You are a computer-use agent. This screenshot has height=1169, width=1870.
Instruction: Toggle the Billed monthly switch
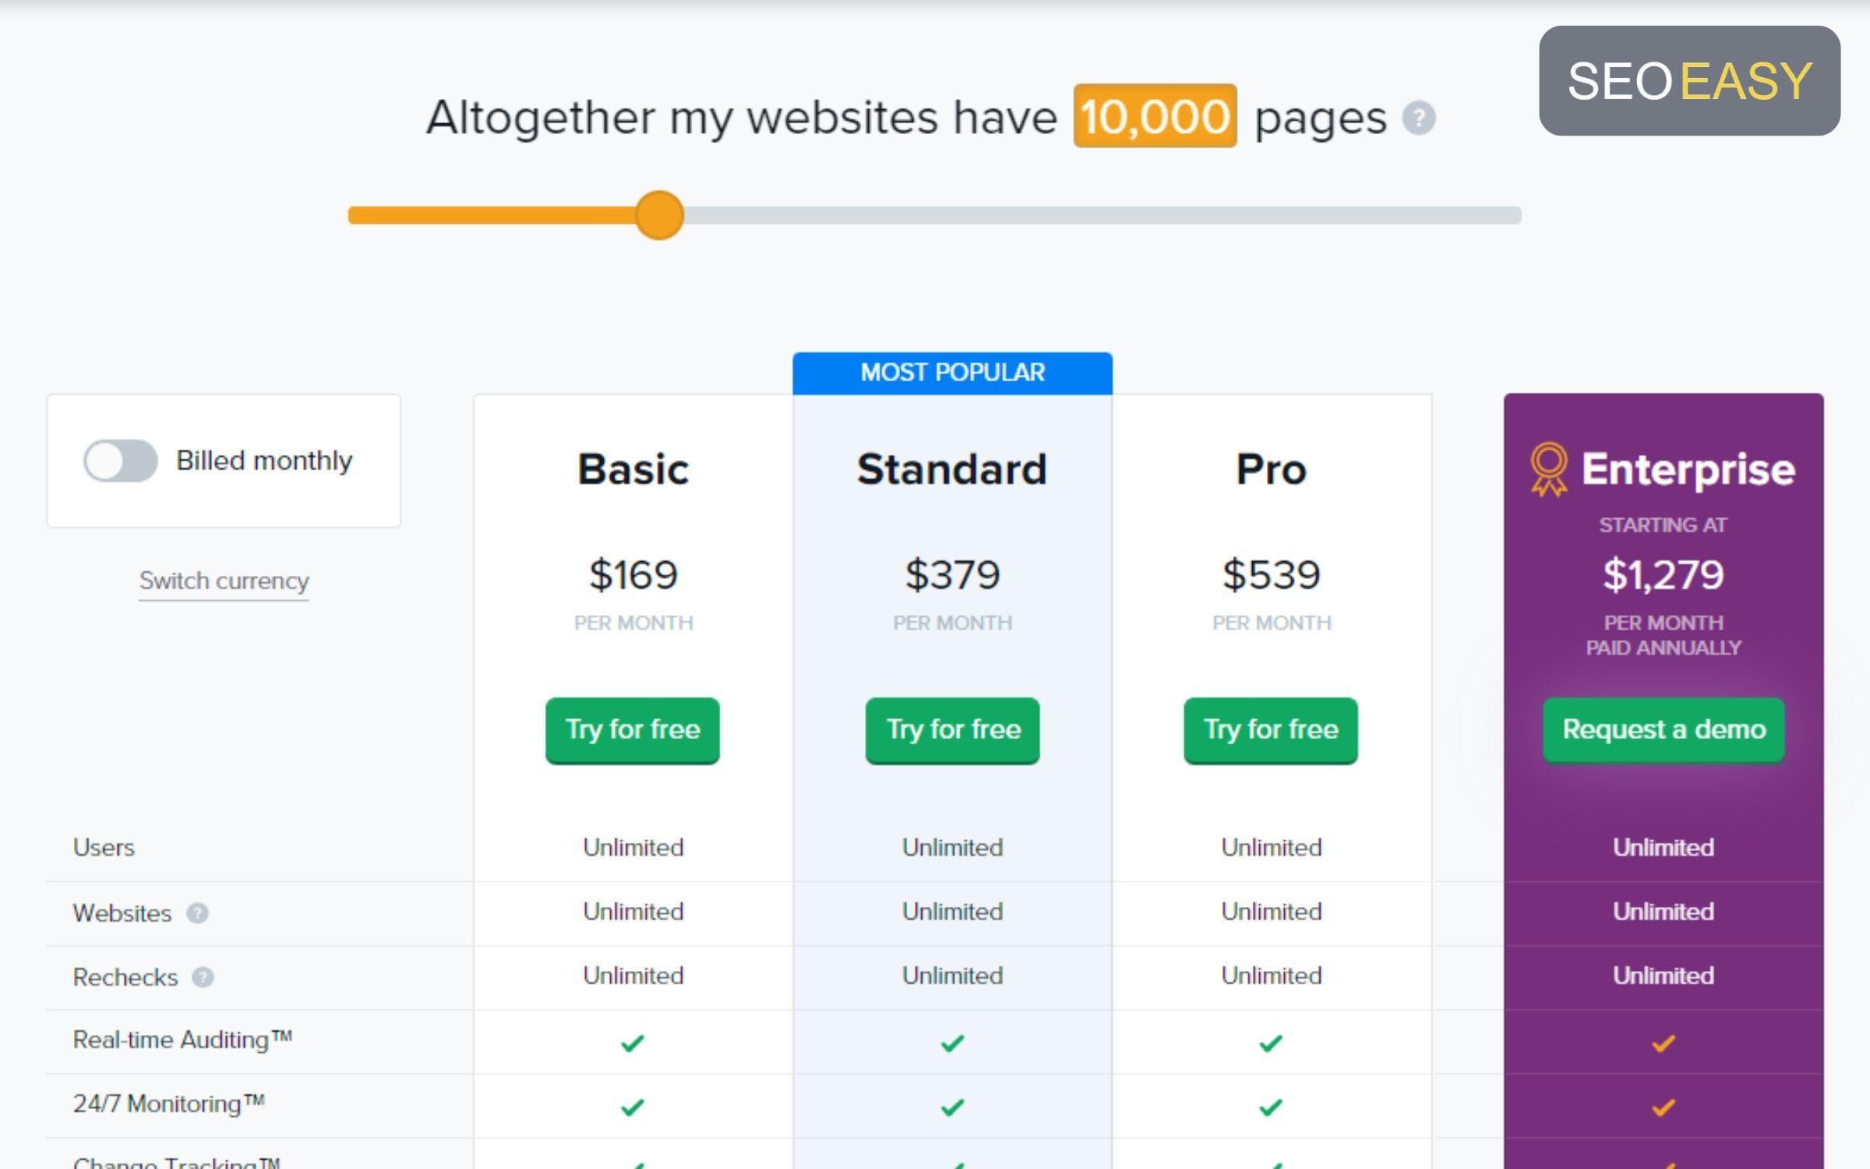click(121, 461)
